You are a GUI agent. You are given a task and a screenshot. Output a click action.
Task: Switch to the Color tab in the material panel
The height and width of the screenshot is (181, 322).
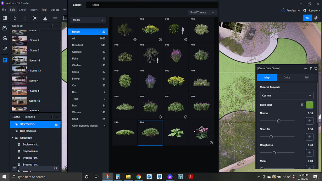[x=286, y=77]
